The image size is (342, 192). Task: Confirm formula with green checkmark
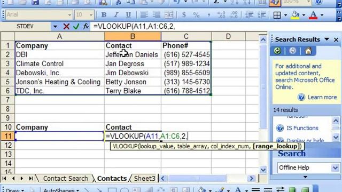pos(76,27)
